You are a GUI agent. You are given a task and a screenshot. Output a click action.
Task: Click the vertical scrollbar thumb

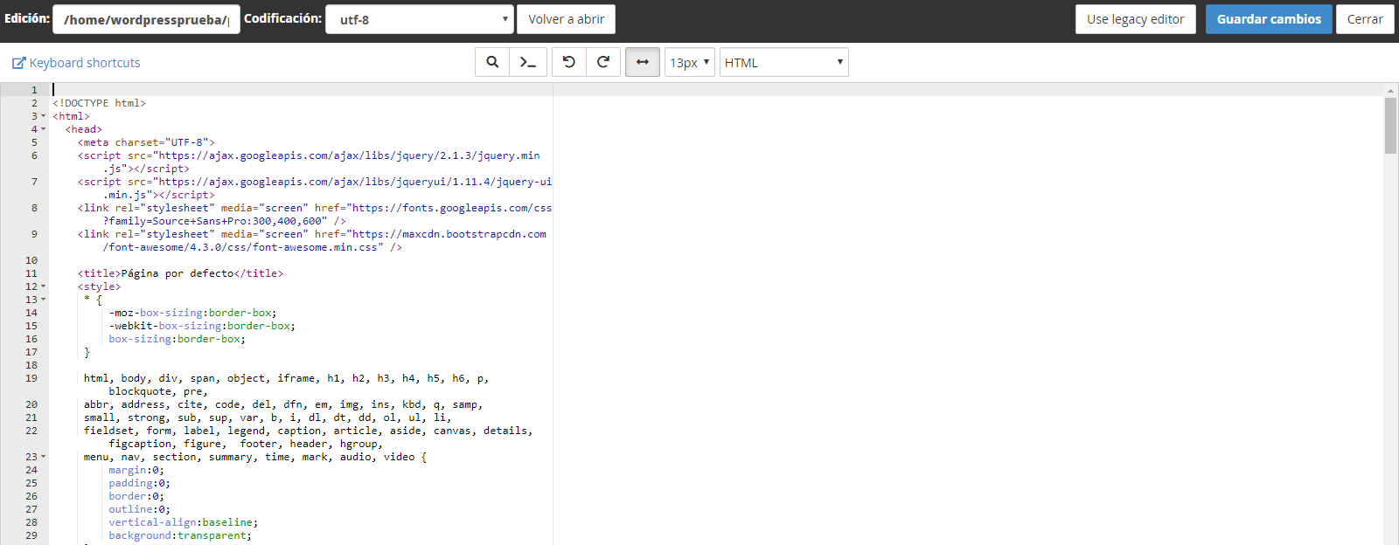(x=1390, y=126)
